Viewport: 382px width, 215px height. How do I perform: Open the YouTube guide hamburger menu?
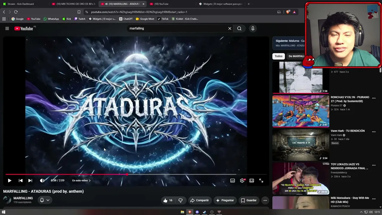(7, 28)
